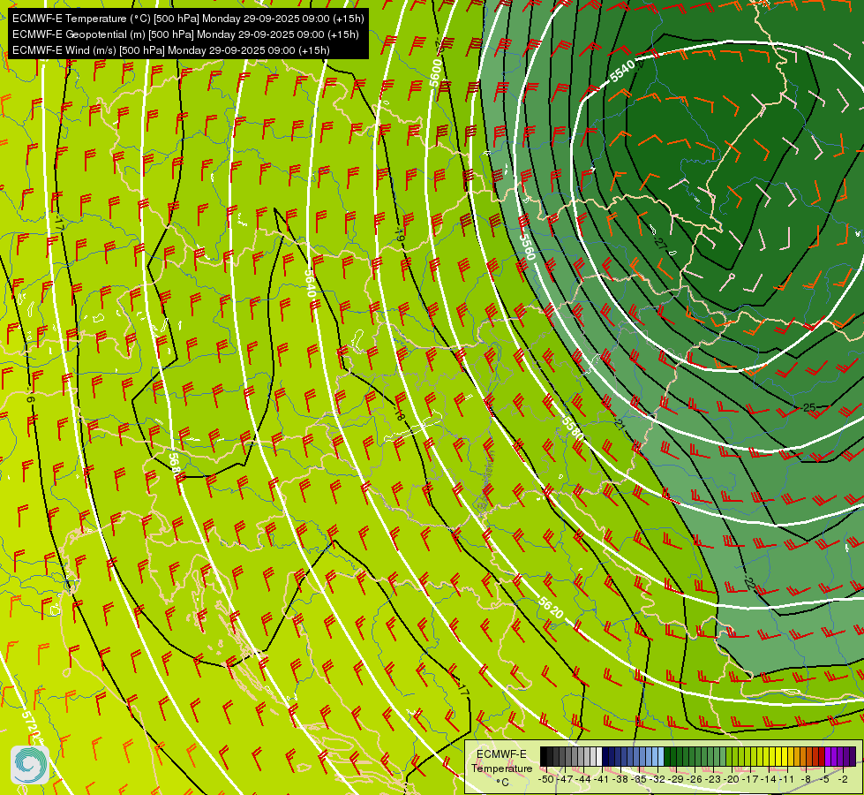Viewport: 864px width, 795px height.
Task: Pick the 5640 geopotential contour label
Action: tap(310, 282)
